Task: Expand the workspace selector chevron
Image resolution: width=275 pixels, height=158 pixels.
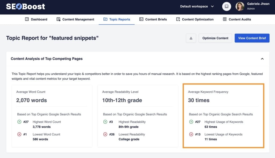Action: pyautogui.click(x=212, y=6)
